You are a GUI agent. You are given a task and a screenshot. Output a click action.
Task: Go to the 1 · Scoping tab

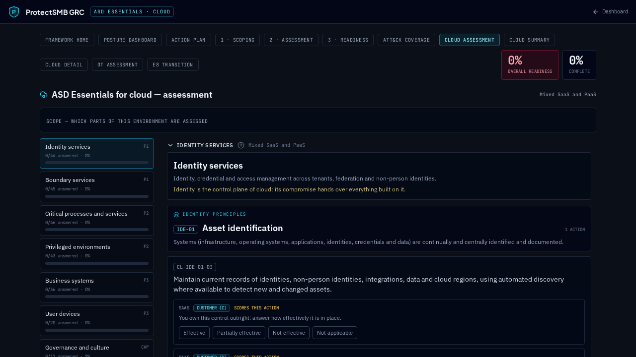click(238, 40)
